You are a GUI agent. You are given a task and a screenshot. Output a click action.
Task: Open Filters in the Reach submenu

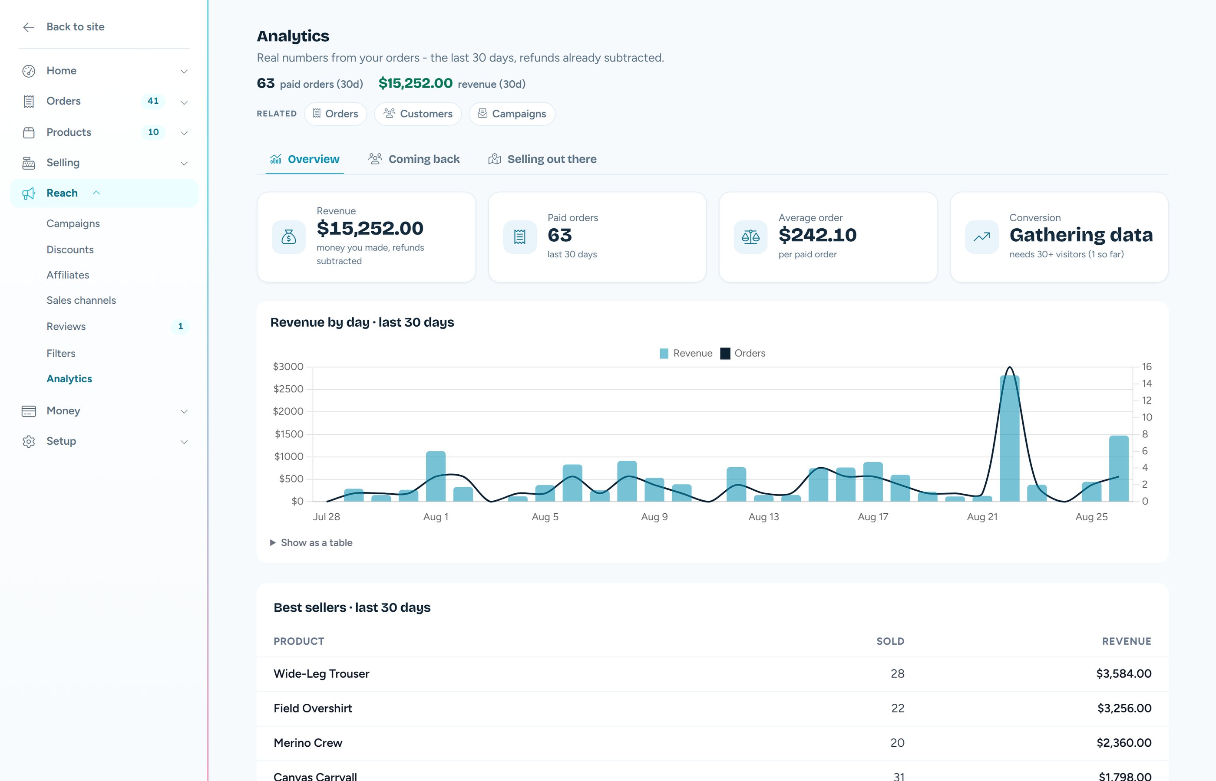pyautogui.click(x=61, y=354)
